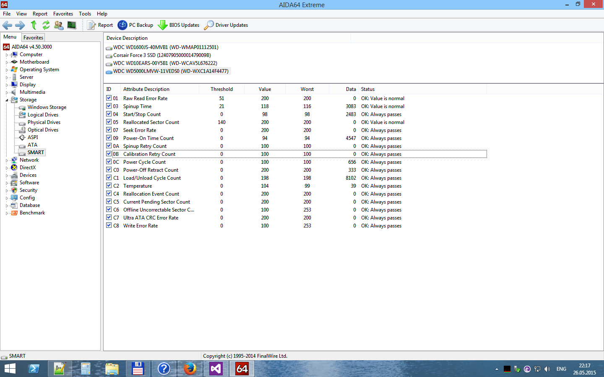
Task: Select the Benchmark icon in tree
Action: pyautogui.click(x=14, y=213)
